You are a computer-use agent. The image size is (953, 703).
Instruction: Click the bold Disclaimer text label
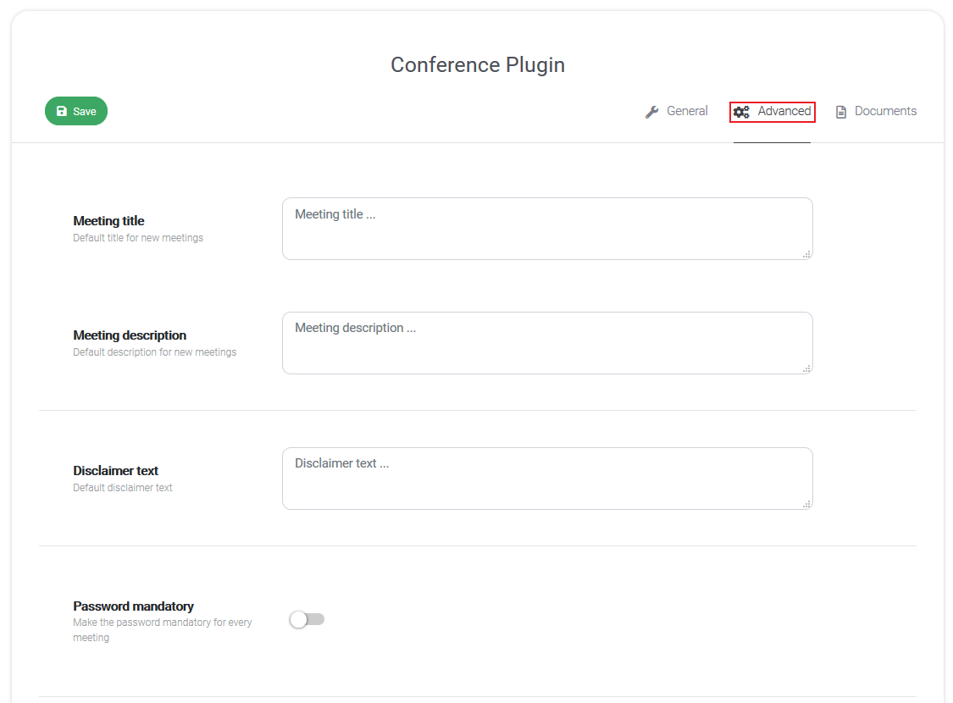coord(115,470)
